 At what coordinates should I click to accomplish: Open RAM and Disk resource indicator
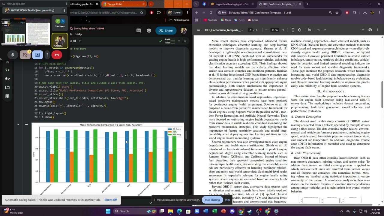169,41
